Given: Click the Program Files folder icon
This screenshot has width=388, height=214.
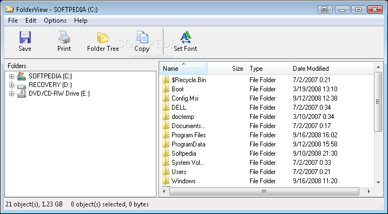Looking at the screenshot, I should [x=166, y=135].
